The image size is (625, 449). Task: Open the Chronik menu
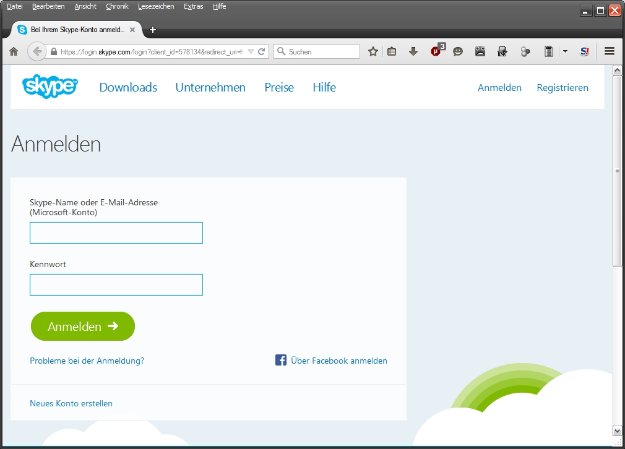(117, 6)
